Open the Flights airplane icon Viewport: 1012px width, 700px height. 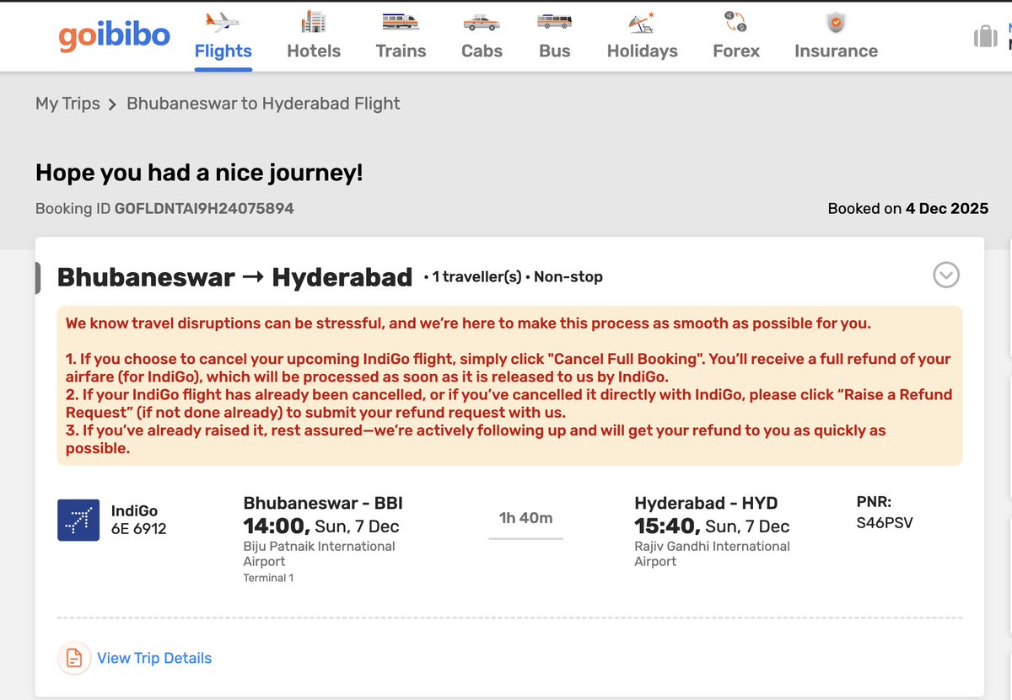tap(223, 22)
